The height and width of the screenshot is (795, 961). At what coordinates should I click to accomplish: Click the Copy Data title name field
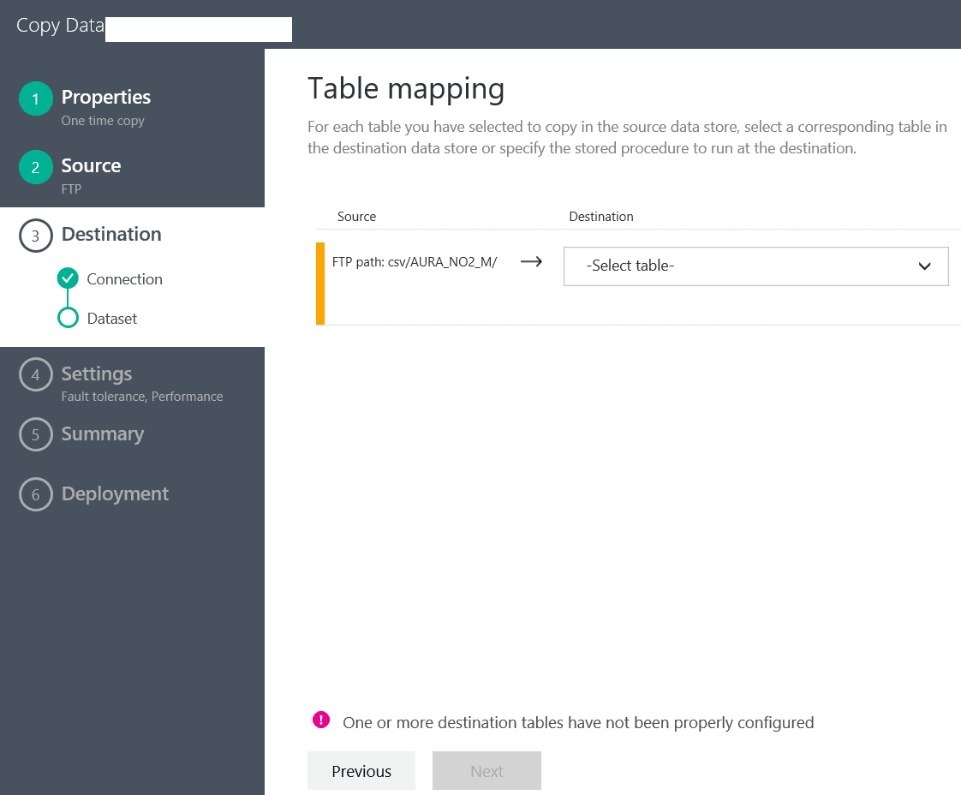(199, 29)
